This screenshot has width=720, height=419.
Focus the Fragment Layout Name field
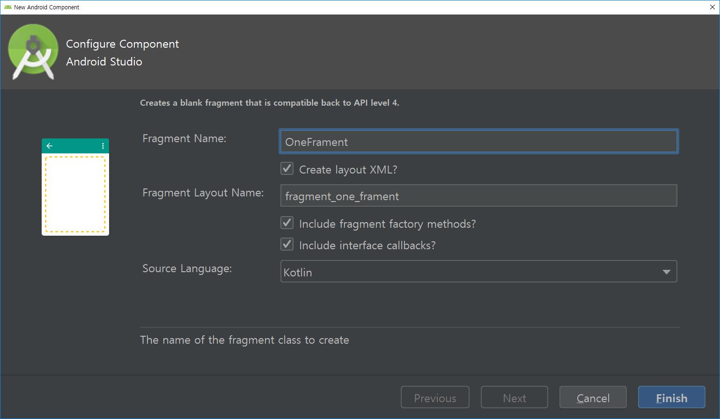478,196
